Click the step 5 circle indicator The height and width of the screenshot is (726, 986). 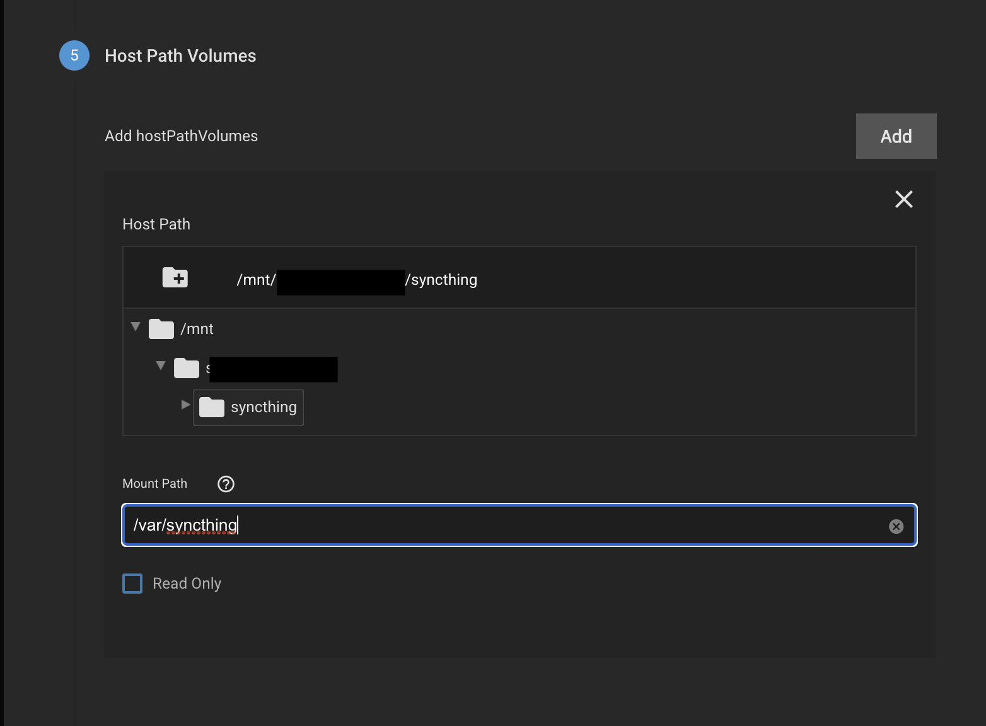[x=74, y=55]
